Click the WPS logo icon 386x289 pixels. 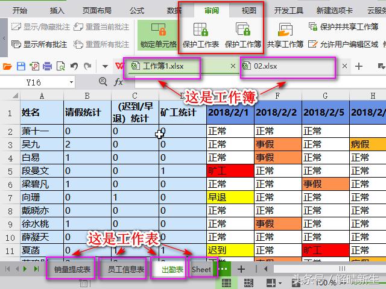coord(119,66)
